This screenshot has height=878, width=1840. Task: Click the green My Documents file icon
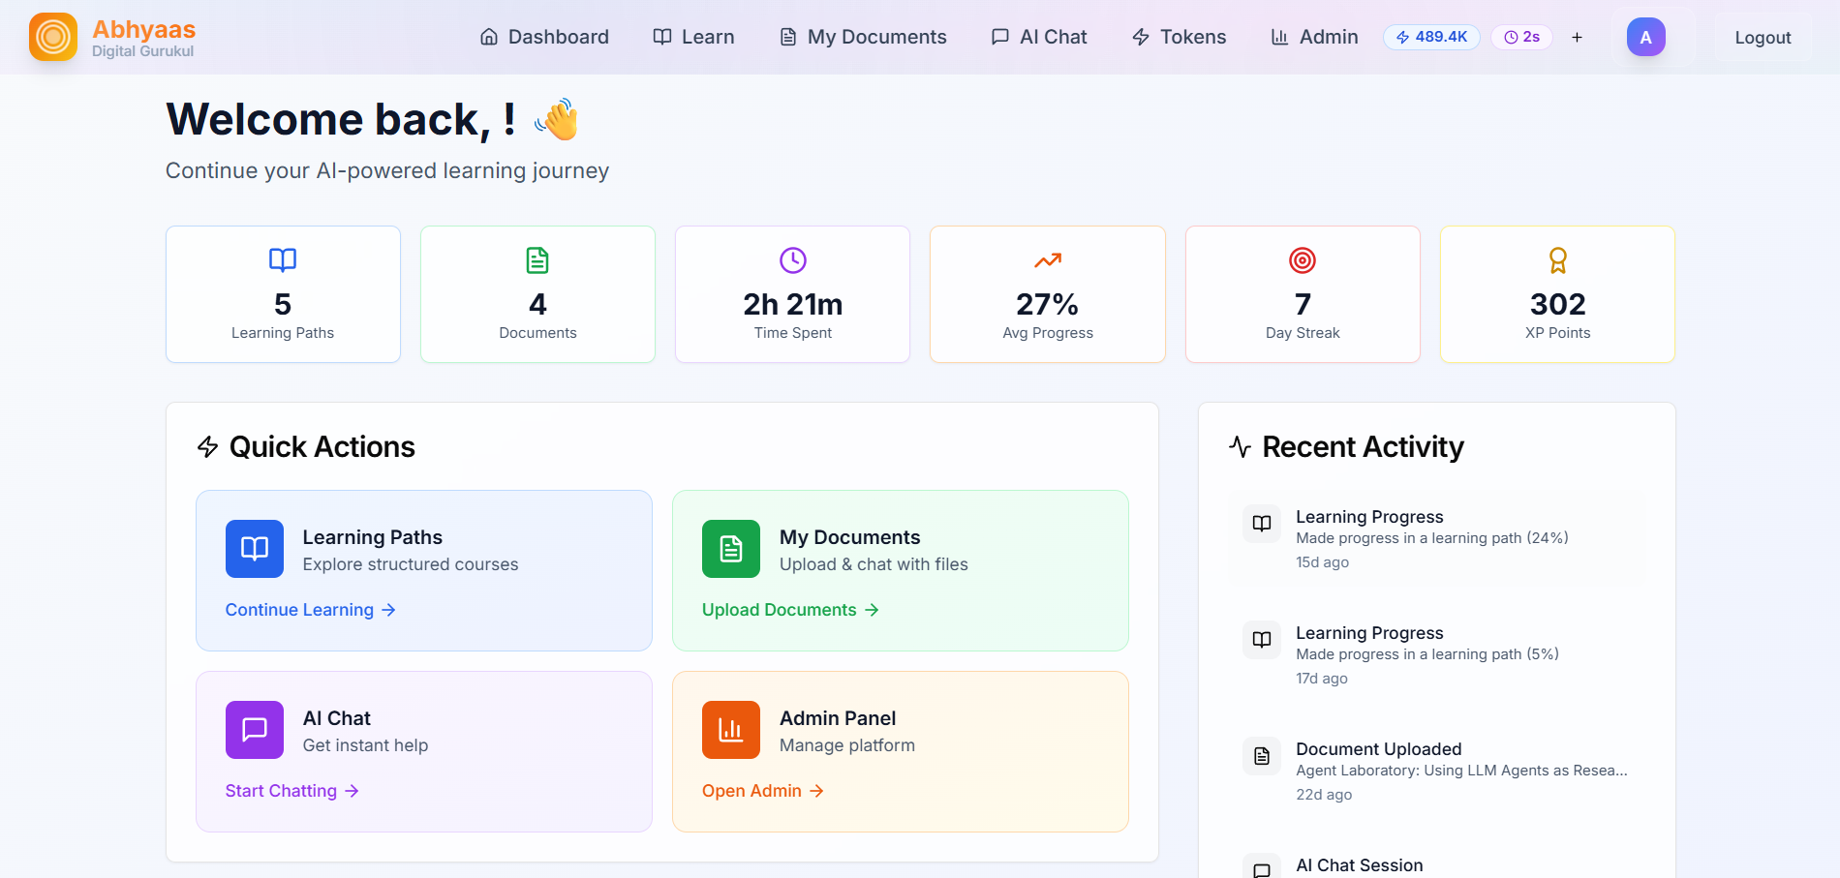pos(731,549)
